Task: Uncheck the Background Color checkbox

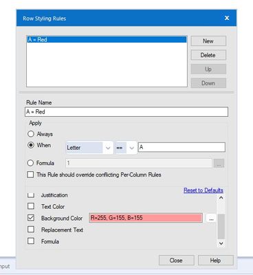Action: click(31, 218)
